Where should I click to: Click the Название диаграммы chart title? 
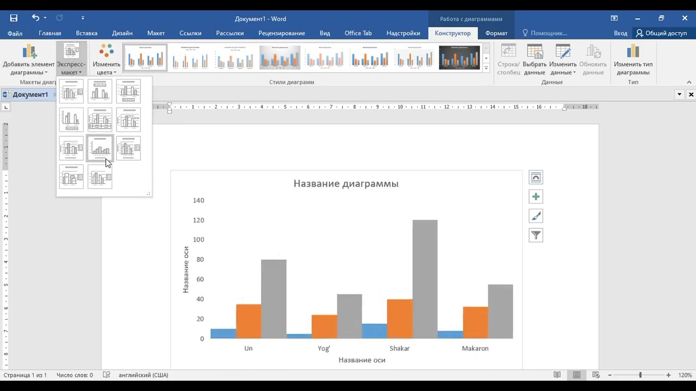click(x=346, y=184)
